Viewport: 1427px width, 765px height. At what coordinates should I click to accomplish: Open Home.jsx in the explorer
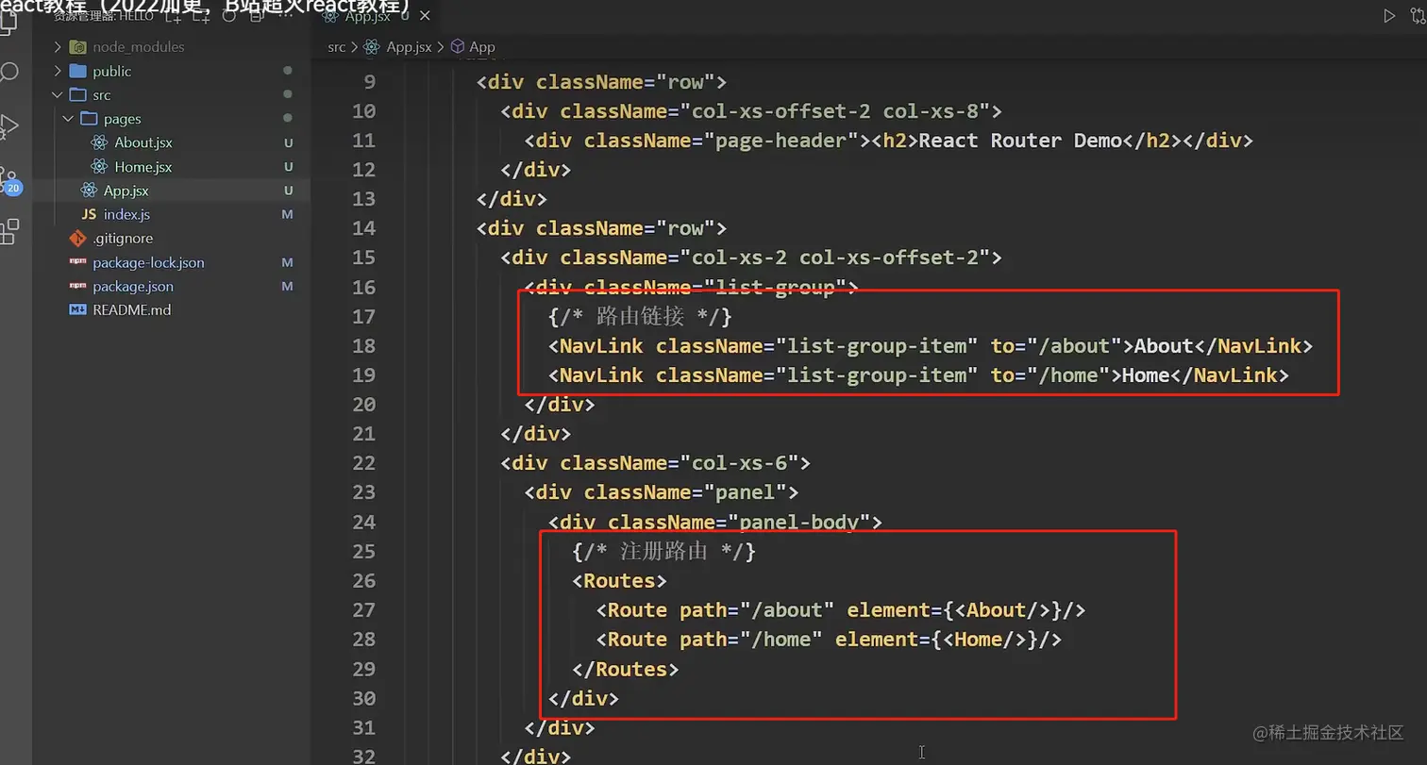pyautogui.click(x=143, y=167)
